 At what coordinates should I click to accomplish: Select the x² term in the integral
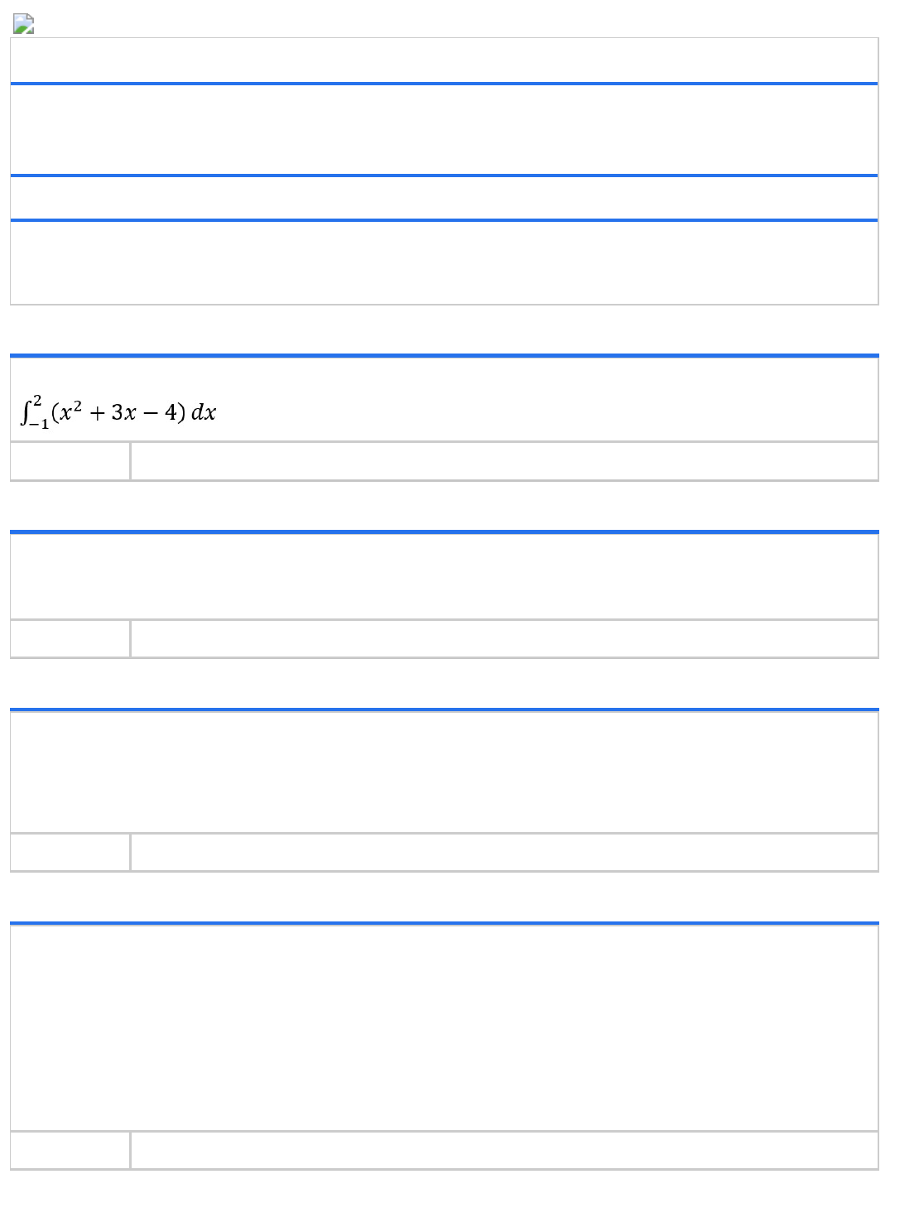[x=69, y=411]
